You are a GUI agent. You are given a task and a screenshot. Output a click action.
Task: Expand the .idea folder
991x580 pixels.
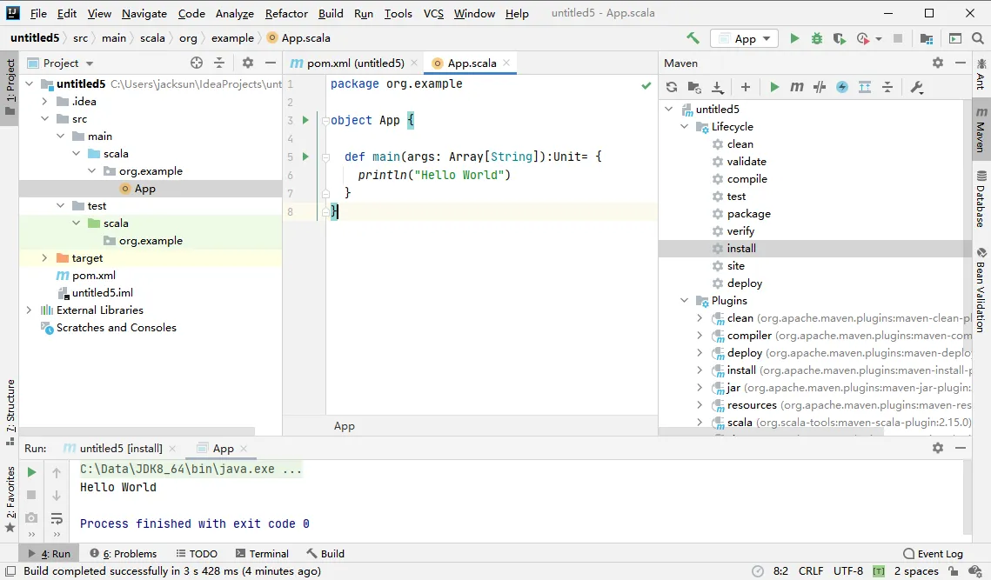(x=44, y=101)
